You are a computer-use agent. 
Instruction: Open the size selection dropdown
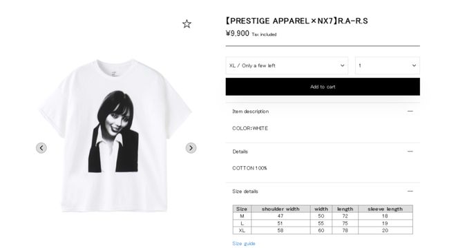pos(287,65)
